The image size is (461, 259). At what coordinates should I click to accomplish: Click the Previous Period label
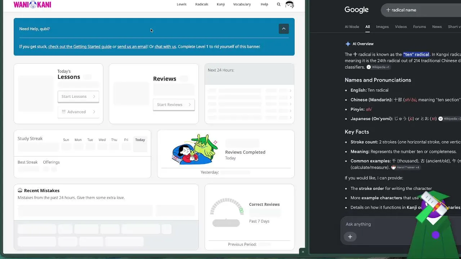242,245
